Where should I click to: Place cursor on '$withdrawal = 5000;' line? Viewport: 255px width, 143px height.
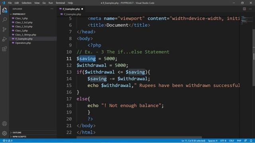pyautogui.click(x=102, y=65)
